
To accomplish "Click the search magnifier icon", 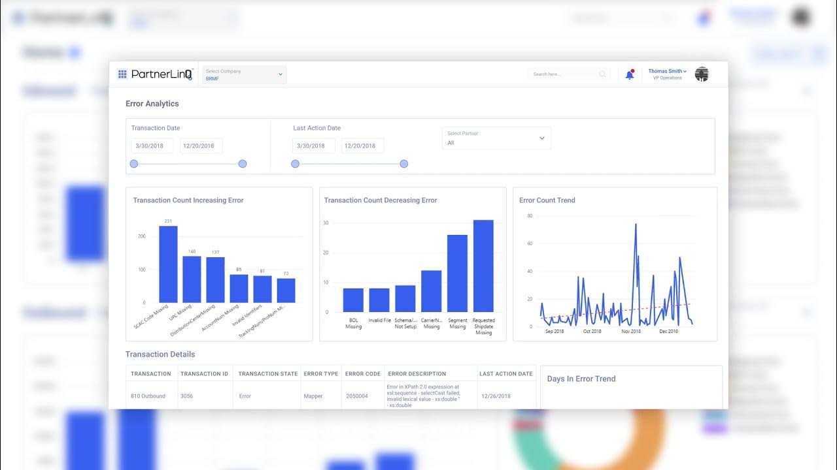I will tap(602, 74).
